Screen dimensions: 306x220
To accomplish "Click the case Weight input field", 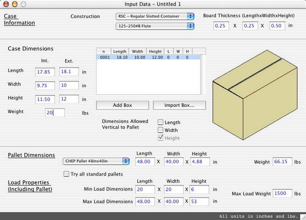I will (55, 113).
